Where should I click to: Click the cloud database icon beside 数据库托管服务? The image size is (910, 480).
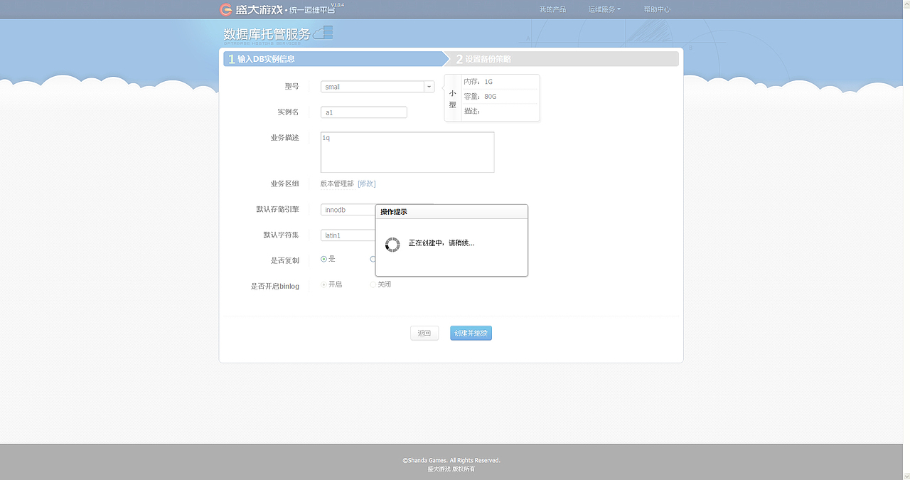[323, 33]
